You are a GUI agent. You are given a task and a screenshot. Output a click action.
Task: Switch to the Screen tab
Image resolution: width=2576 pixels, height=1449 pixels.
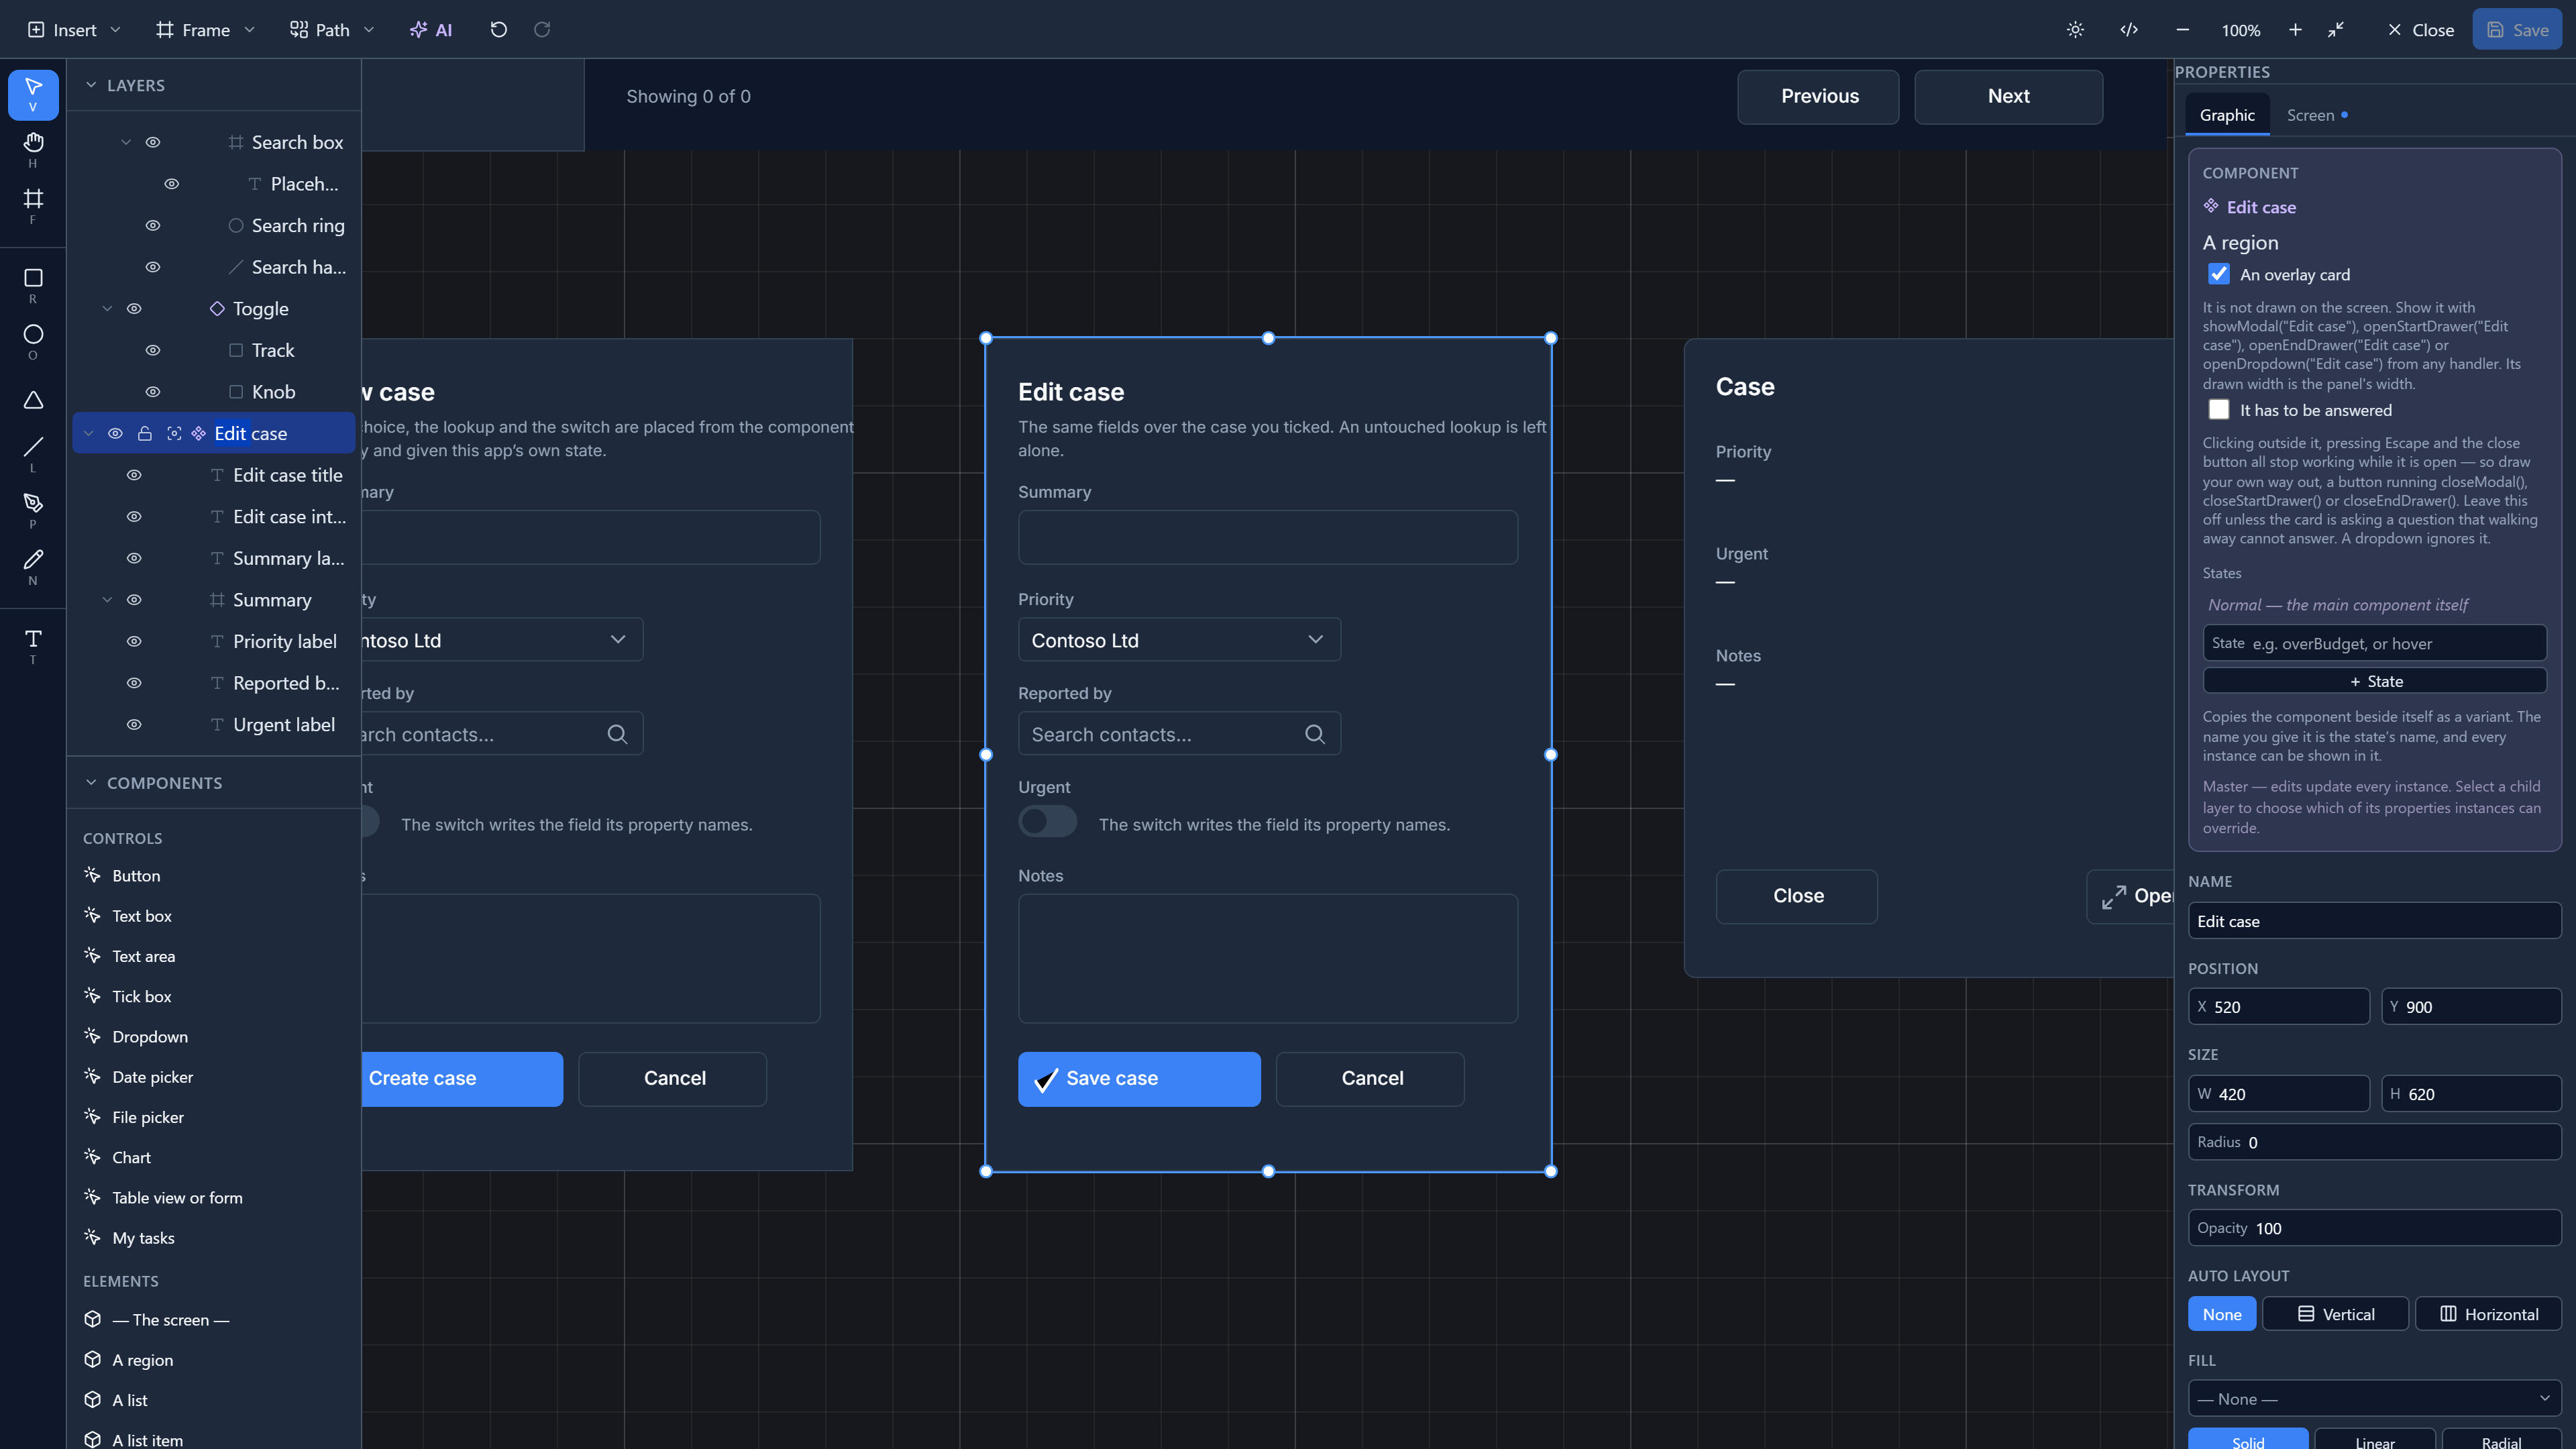(x=2317, y=115)
